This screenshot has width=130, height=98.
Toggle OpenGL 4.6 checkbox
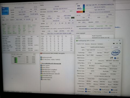[x=110, y=92]
